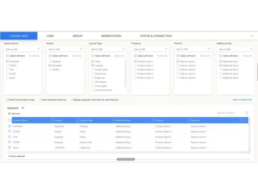
Task: Open the table column options kebab menu
Action: [x=245, y=120]
